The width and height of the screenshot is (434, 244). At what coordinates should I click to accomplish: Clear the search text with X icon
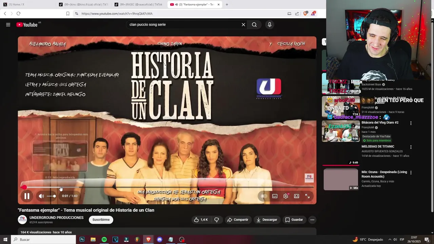point(243,24)
